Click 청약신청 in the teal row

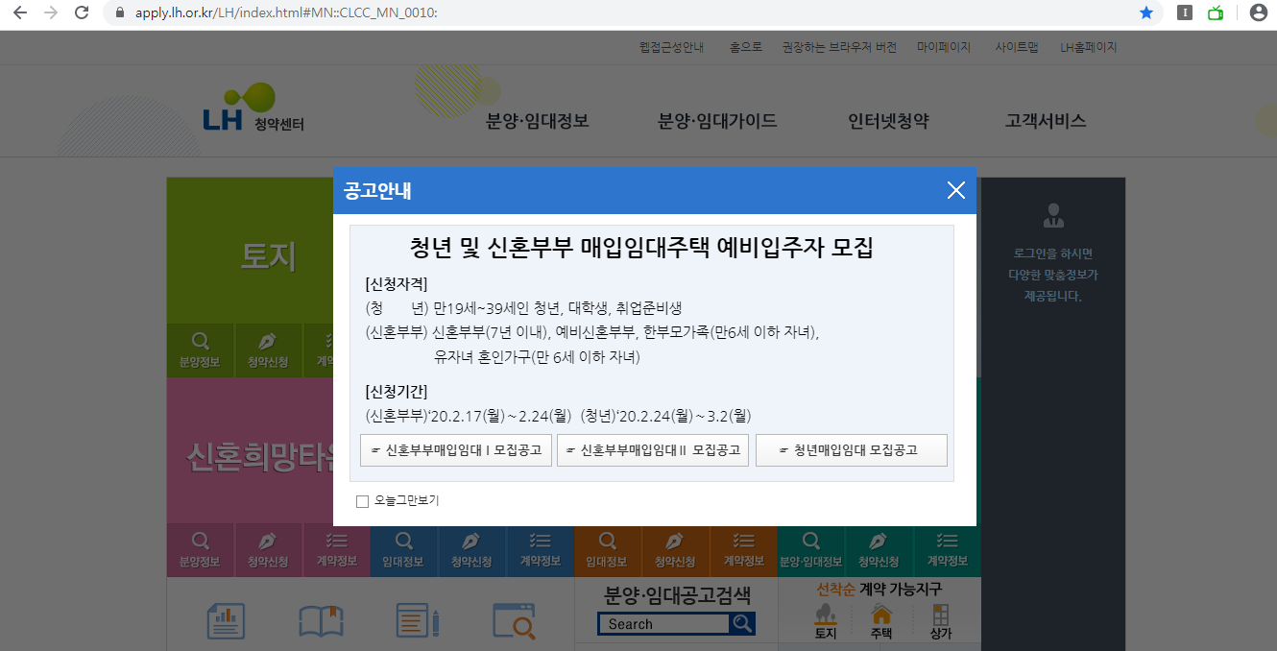tap(879, 550)
